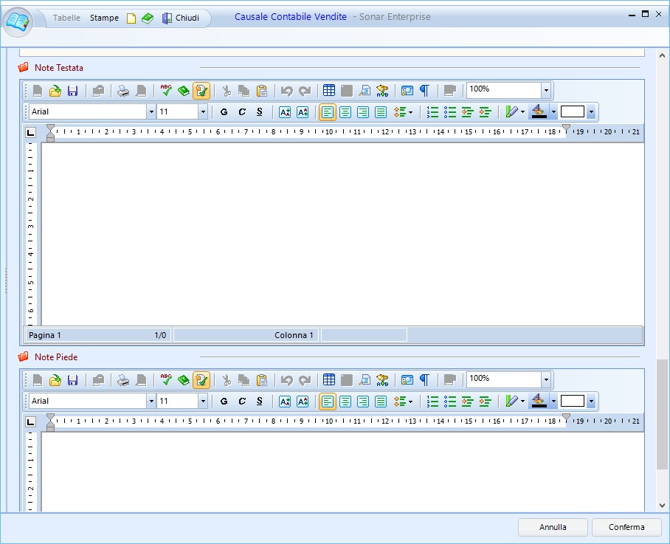Viewport: 670px width, 544px height.
Task: Open font size 11 dropdown in Note Piede
Action: coord(203,402)
